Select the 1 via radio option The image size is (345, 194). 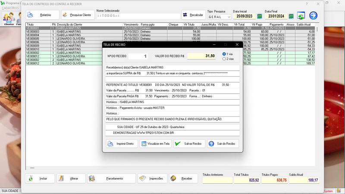tap(224, 54)
